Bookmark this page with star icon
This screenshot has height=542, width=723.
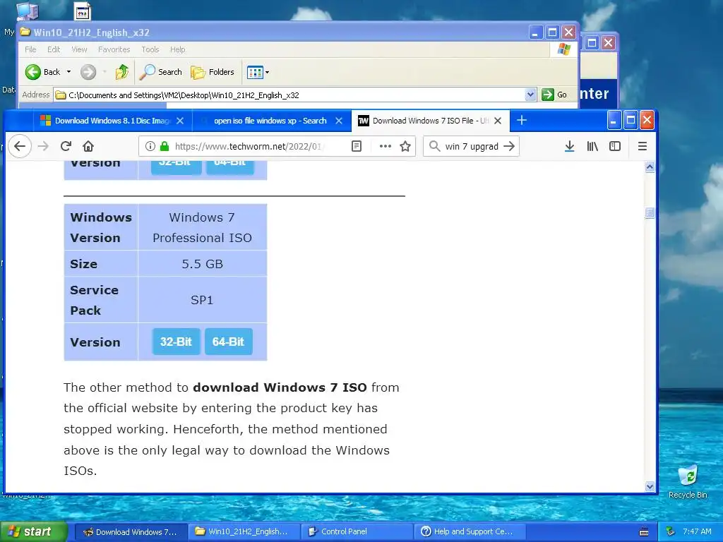(x=405, y=146)
